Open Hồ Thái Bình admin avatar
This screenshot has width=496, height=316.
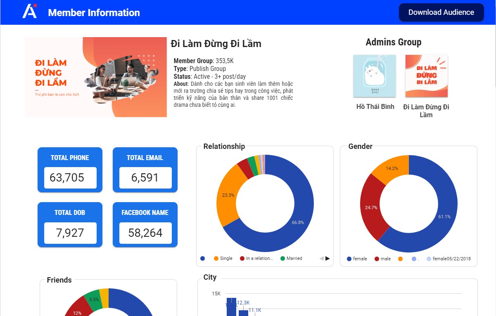[x=375, y=76]
